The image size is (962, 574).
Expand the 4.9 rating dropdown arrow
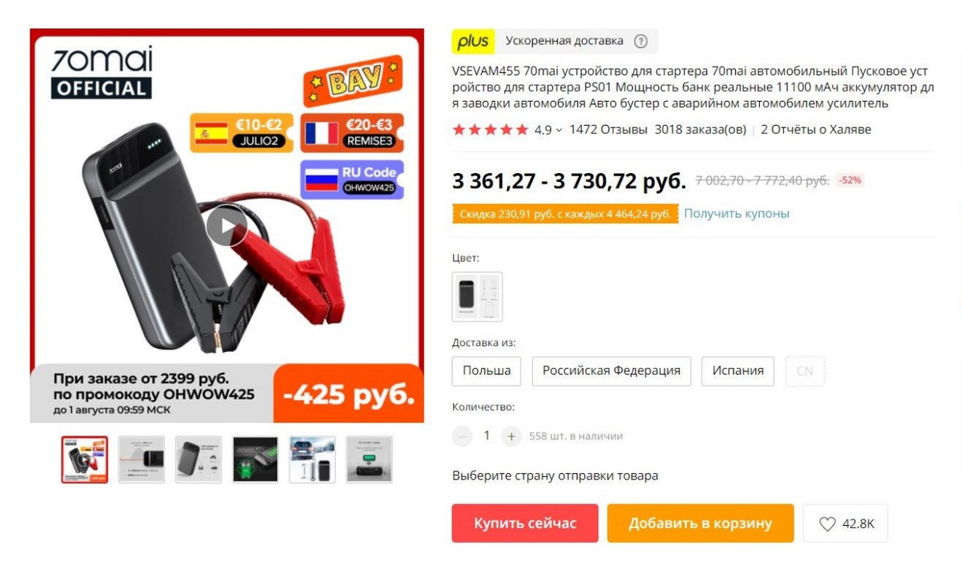pyautogui.click(x=559, y=130)
